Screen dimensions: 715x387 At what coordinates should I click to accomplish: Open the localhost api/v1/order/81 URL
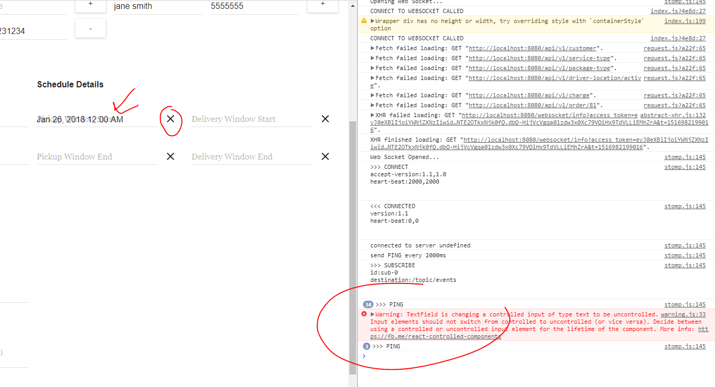(x=532, y=105)
